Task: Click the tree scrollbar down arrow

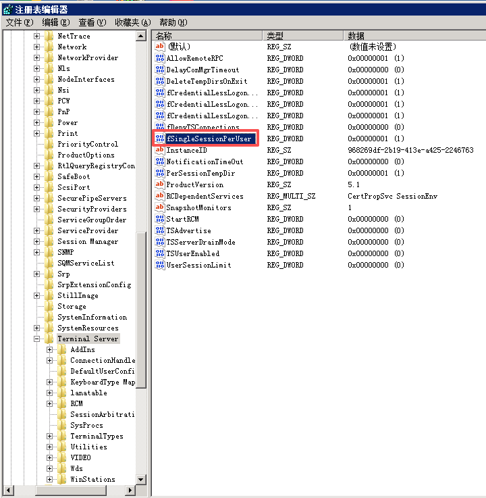Action: tap(141, 479)
